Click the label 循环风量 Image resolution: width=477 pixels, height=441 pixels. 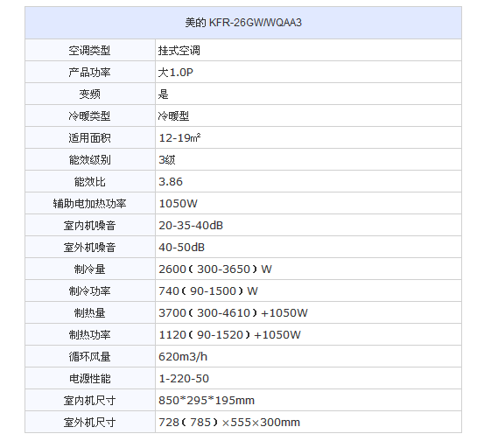click(89, 357)
